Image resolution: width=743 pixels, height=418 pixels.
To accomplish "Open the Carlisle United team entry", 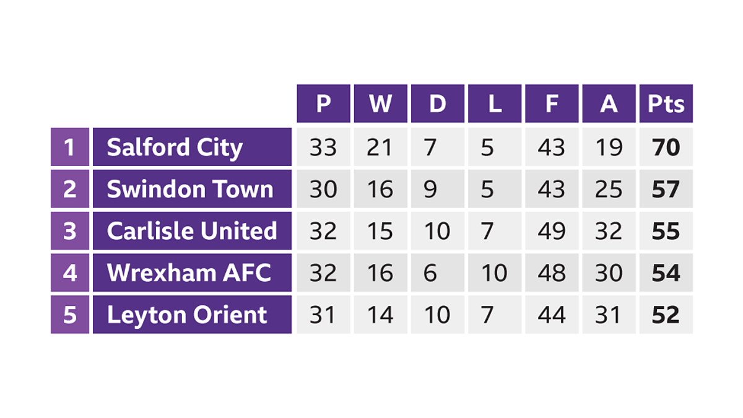I will pyautogui.click(x=192, y=231).
